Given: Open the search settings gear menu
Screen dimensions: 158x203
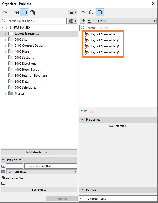Looking at the screenshot, I should (x=73, y=21).
